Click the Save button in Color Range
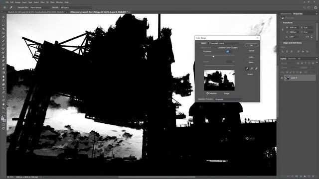The image size is (319, 179). coord(251,62)
